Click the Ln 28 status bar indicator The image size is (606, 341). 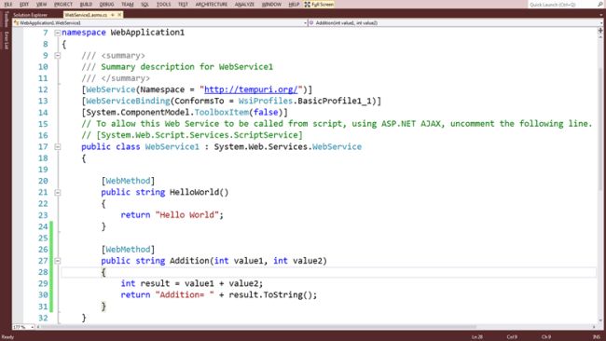[477, 337]
